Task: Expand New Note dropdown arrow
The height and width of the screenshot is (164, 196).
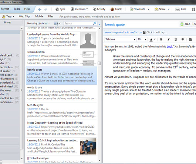Action: click(148, 9)
